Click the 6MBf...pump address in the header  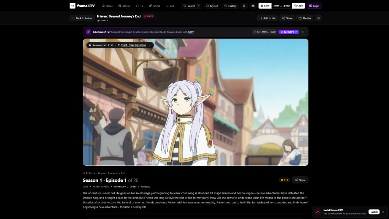click(281, 6)
